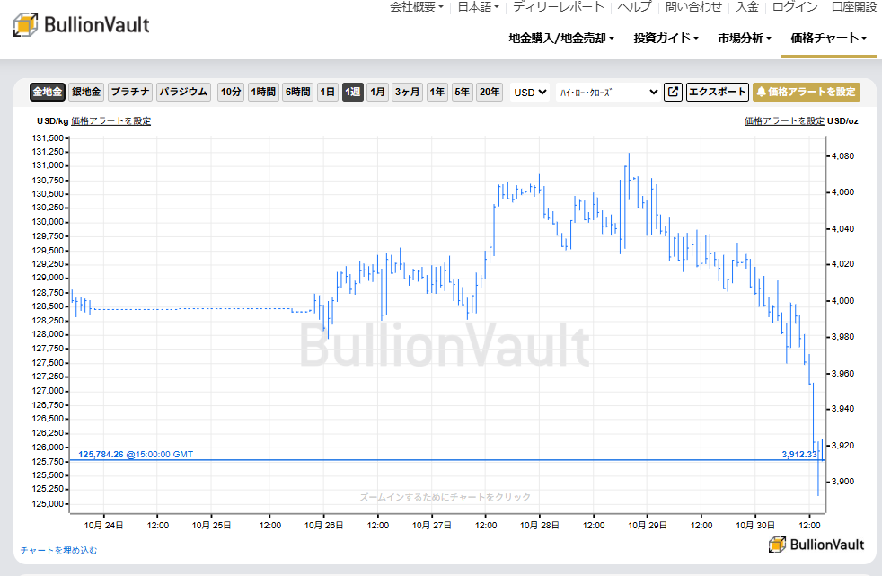
Task: Switch chart range to 1日
Action: 327,92
